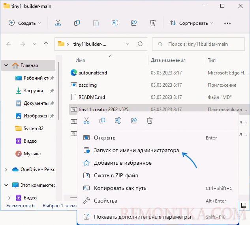This screenshot has height=225, width=250.
Task: Click the Copy icon in the top toolbar
Action: click(77, 23)
